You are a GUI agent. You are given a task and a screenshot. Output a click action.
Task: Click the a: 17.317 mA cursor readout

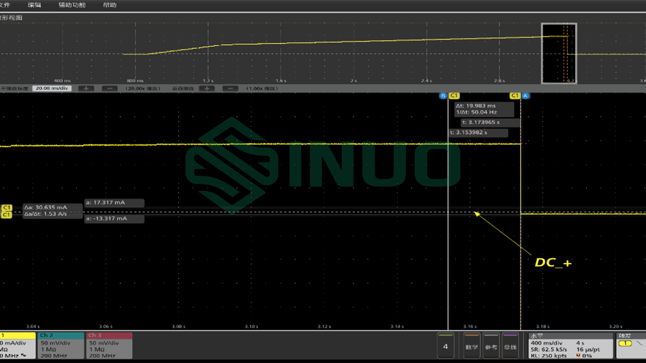tap(114, 203)
